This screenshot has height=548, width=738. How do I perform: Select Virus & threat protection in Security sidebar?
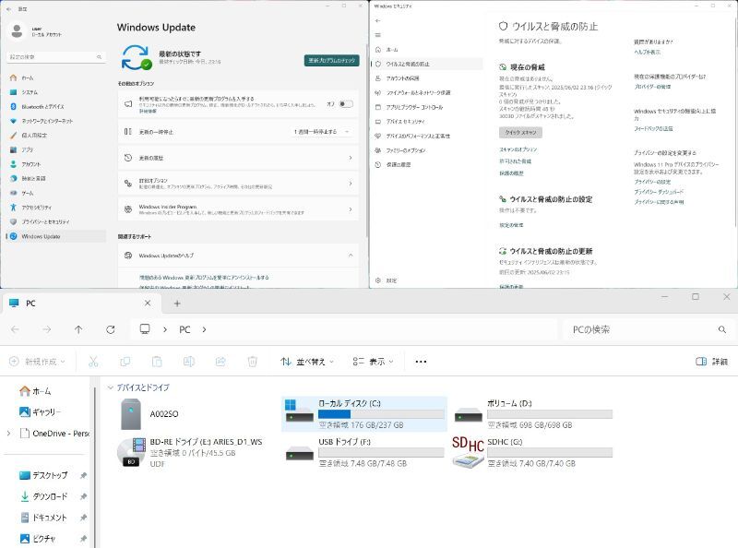click(427, 64)
